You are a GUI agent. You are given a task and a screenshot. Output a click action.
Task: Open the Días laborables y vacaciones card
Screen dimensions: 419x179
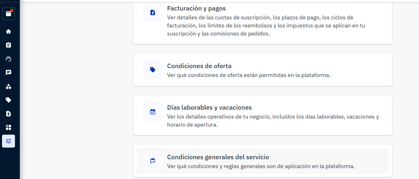(x=262, y=115)
